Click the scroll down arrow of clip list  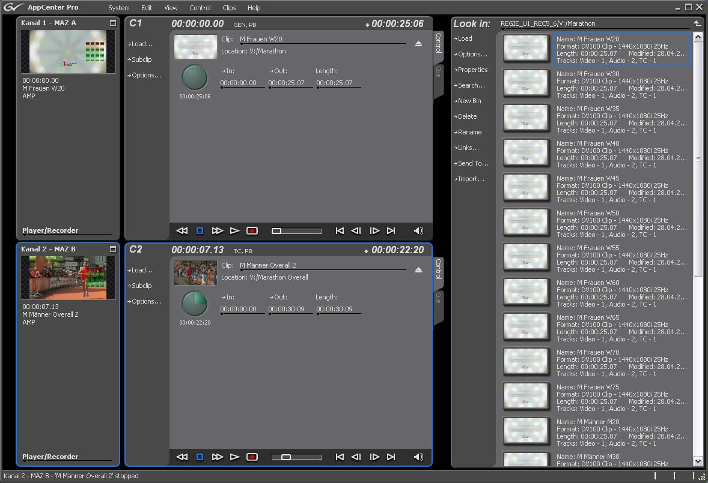(698, 461)
